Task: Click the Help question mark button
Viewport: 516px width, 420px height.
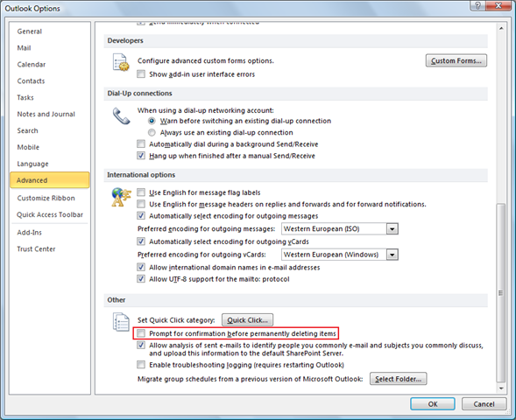Action: pos(477,5)
